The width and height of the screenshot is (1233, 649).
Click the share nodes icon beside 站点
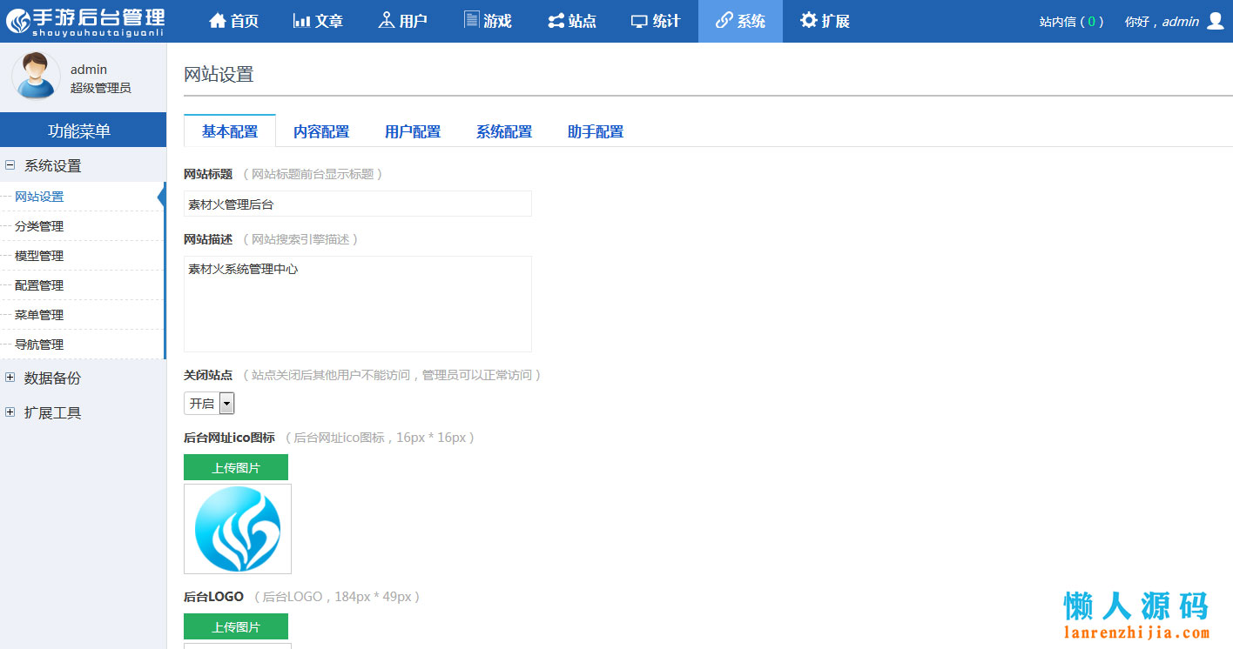click(556, 21)
